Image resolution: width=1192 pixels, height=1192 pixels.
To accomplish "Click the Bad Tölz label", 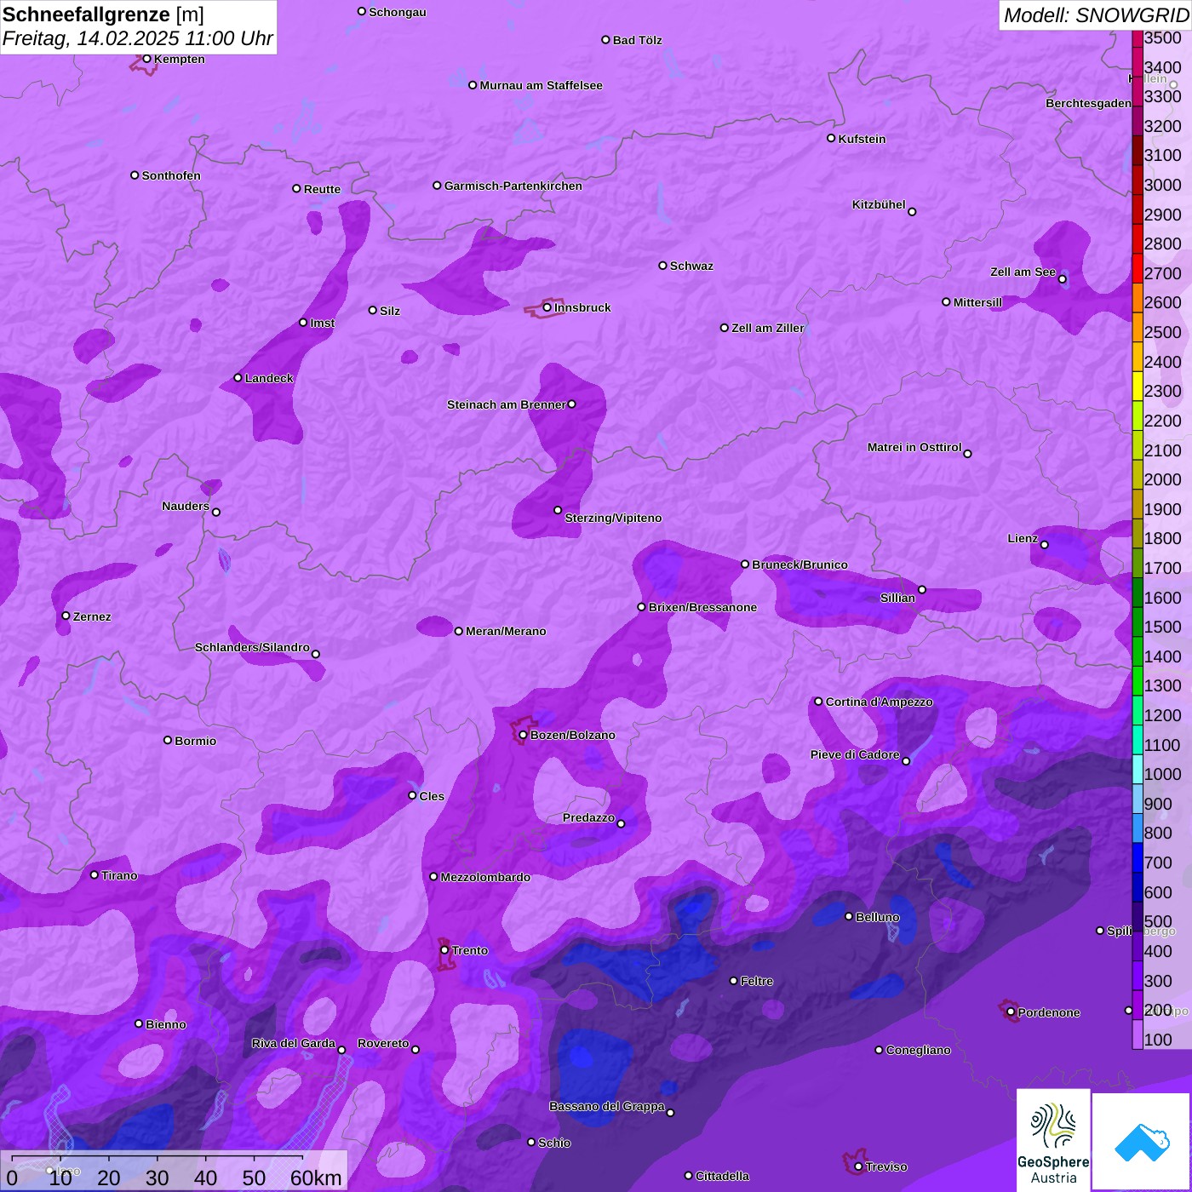I will click(x=638, y=40).
